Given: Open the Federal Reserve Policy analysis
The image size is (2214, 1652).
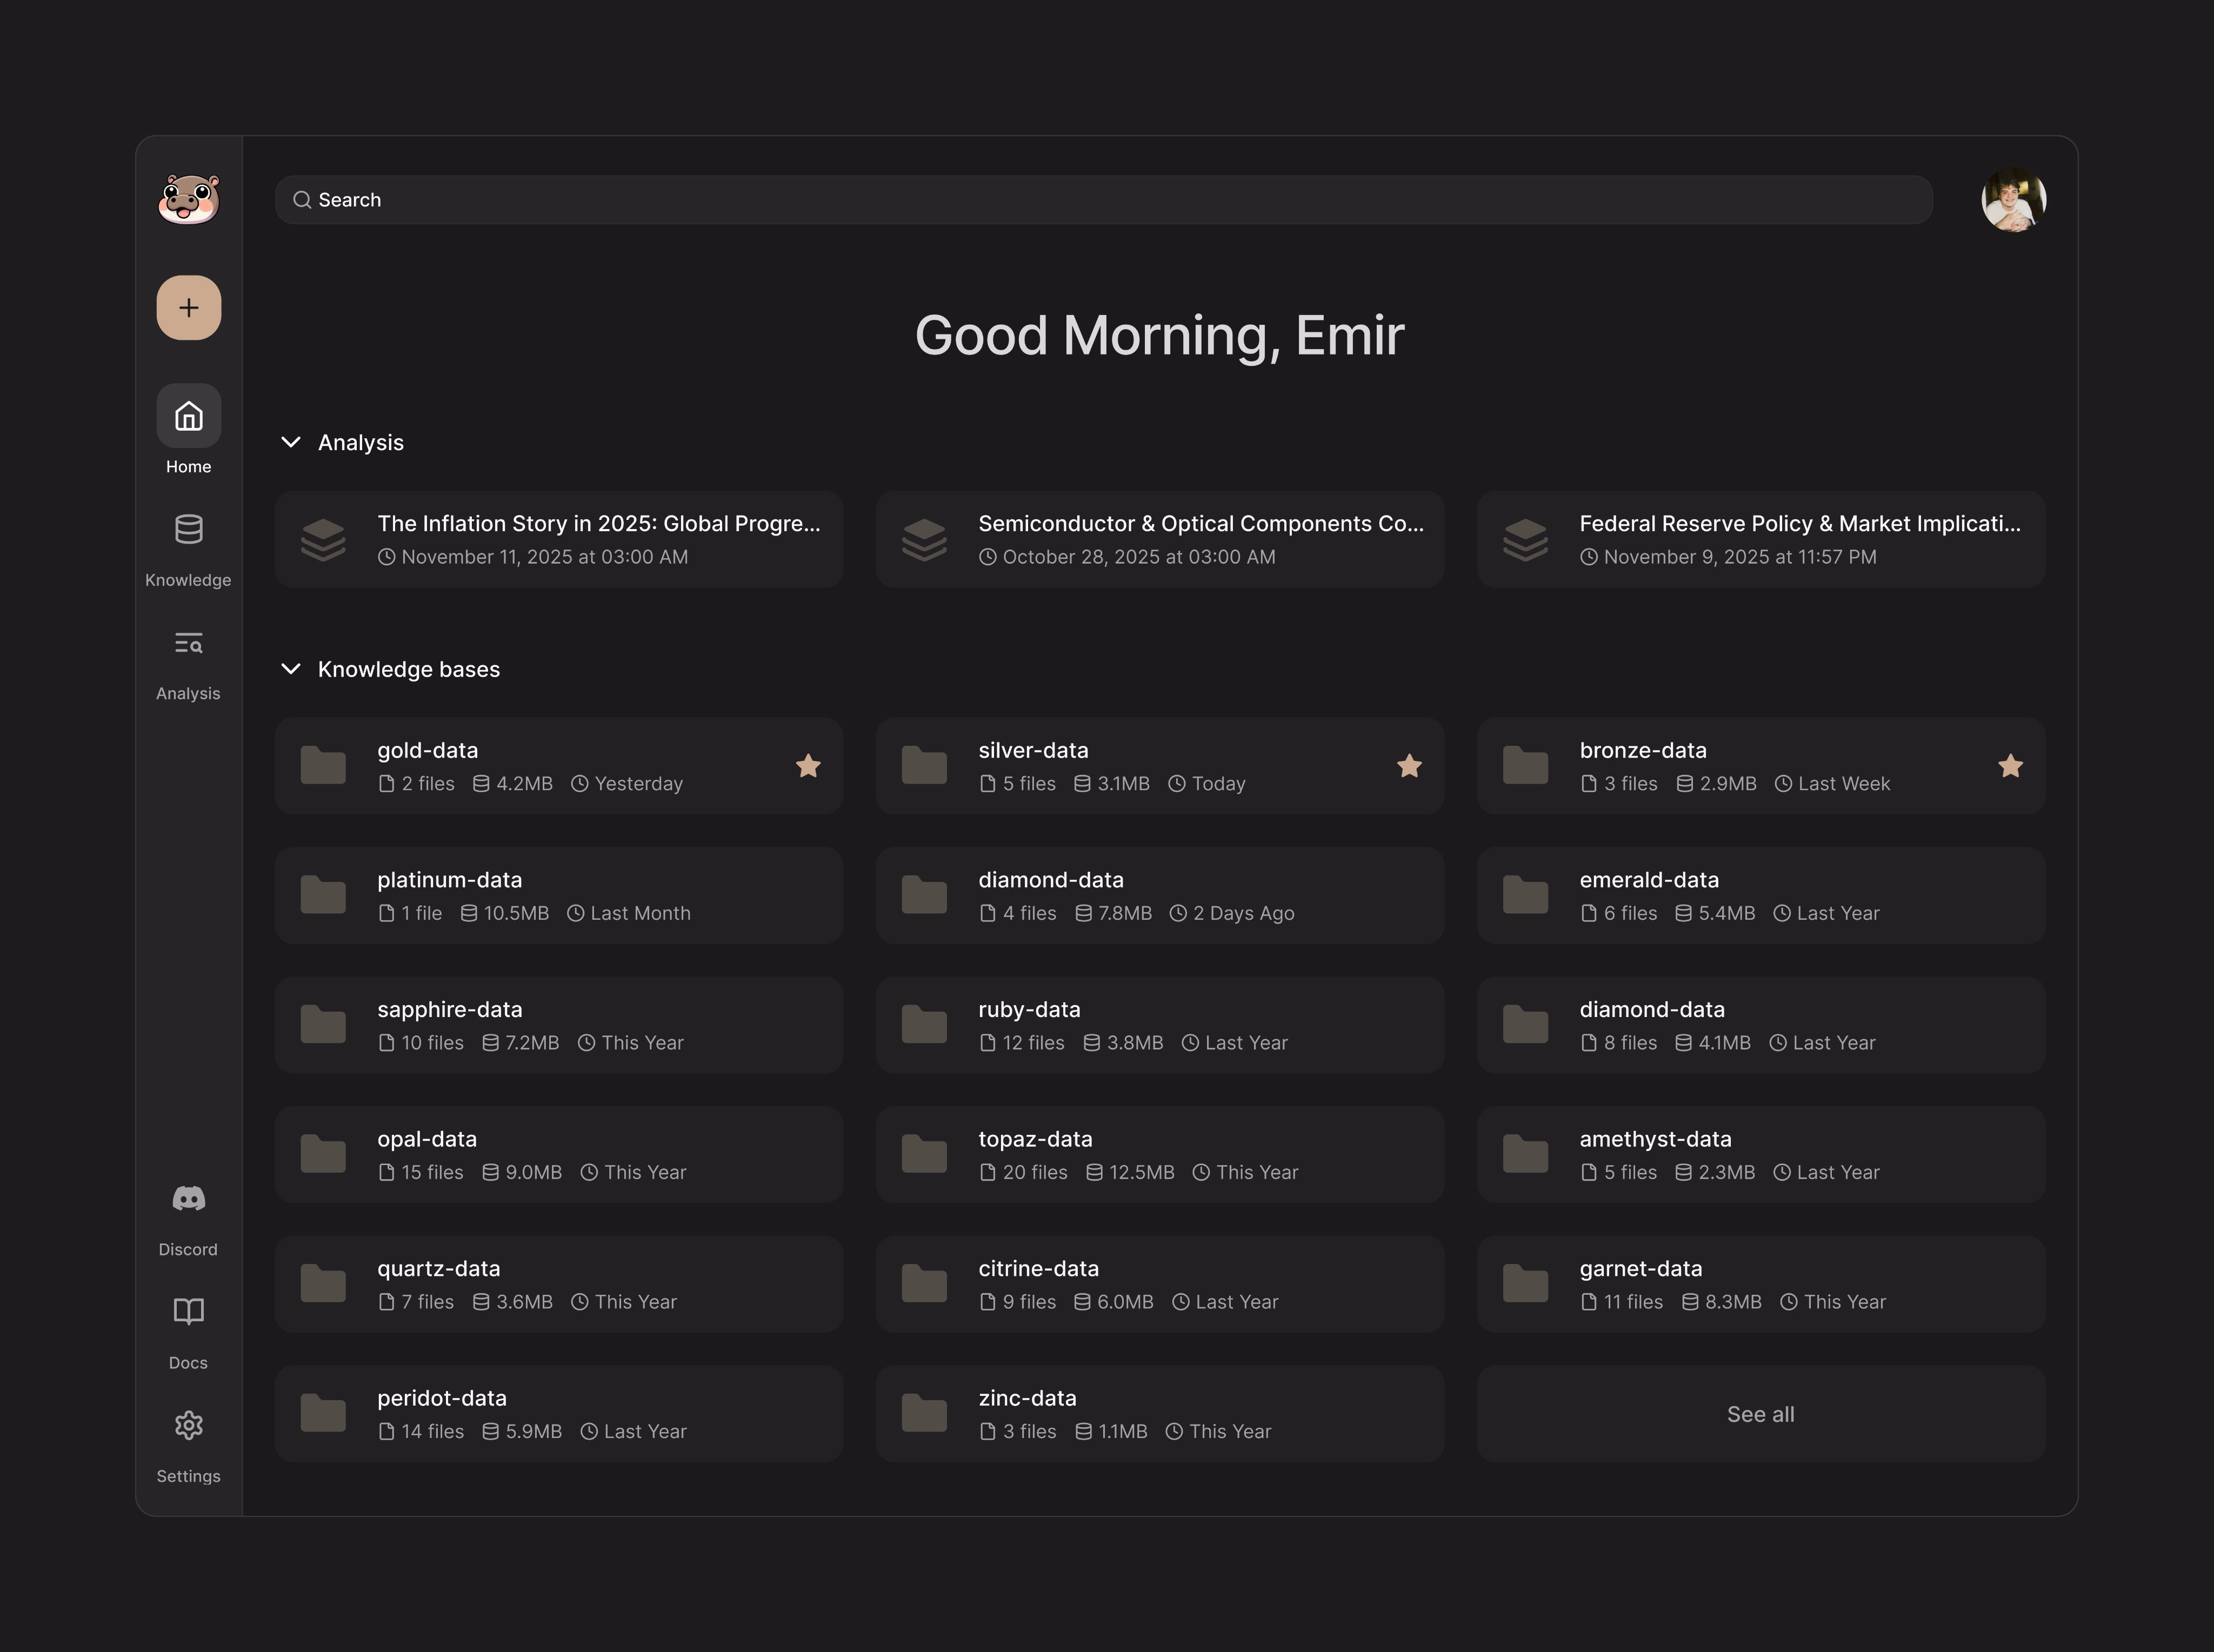Looking at the screenshot, I should click(x=1761, y=540).
